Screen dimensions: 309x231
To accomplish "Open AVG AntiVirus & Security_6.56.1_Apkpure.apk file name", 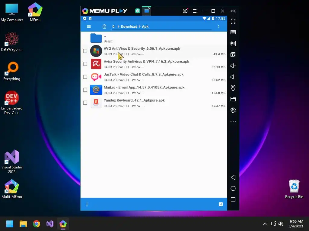I will click(x=142, y=48).
